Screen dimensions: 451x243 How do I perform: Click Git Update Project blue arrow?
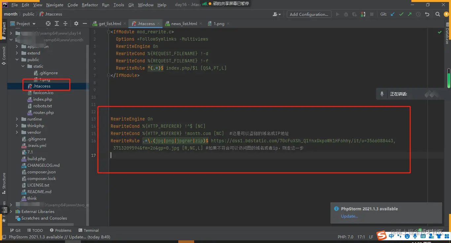393,14
